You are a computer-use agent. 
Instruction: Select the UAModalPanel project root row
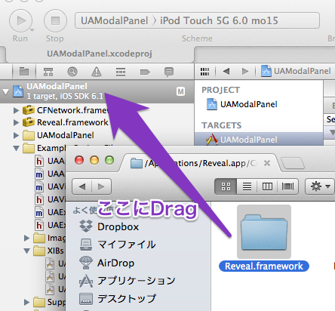pyautogui.click(x=97, y=91)
